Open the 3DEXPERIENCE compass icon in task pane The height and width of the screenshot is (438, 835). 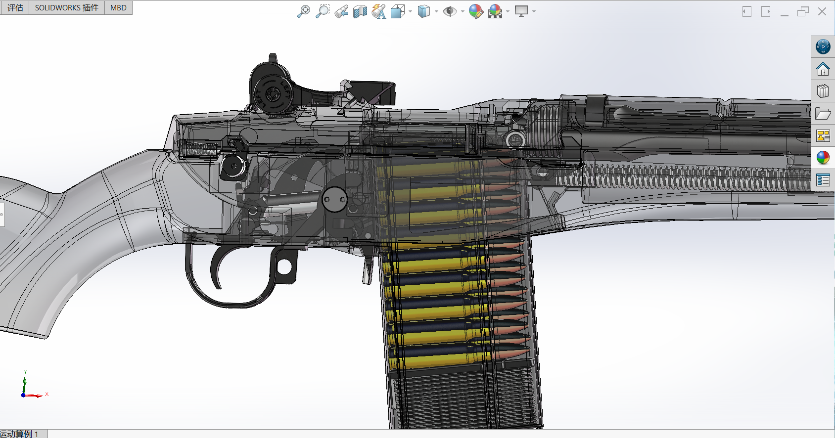(x=823, y=47)
